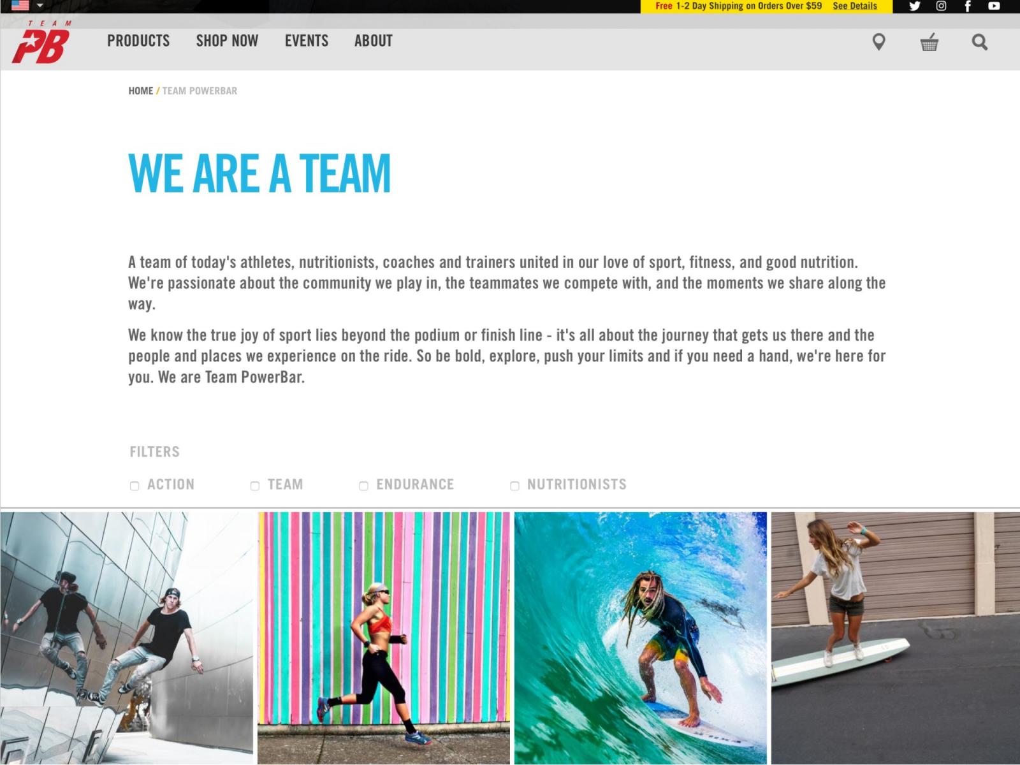Open the YouTube social icon
The image size is (1020, 765).
tap(994, 6)
